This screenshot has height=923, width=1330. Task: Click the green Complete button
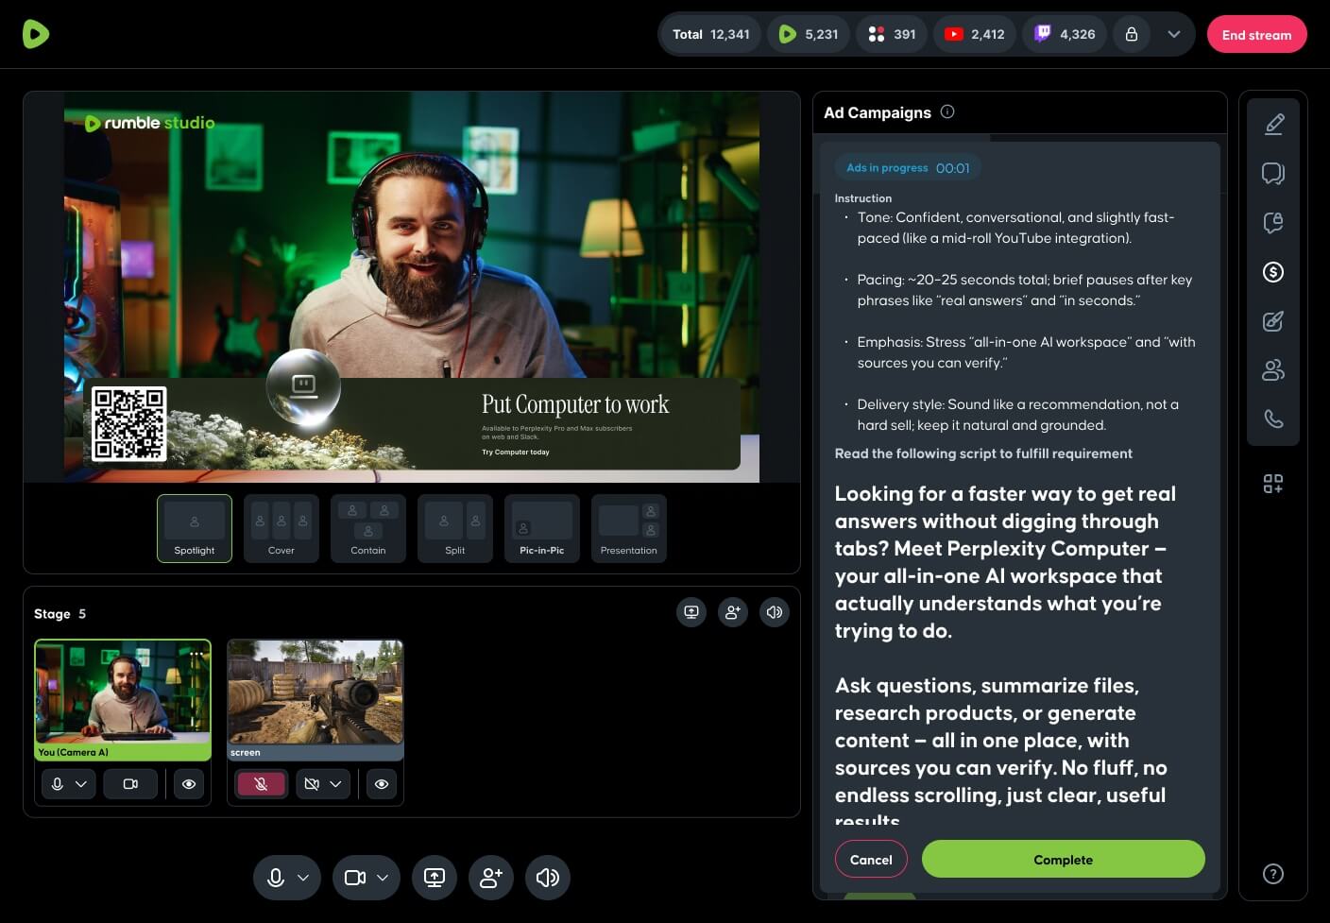[x=1063, y=860]
